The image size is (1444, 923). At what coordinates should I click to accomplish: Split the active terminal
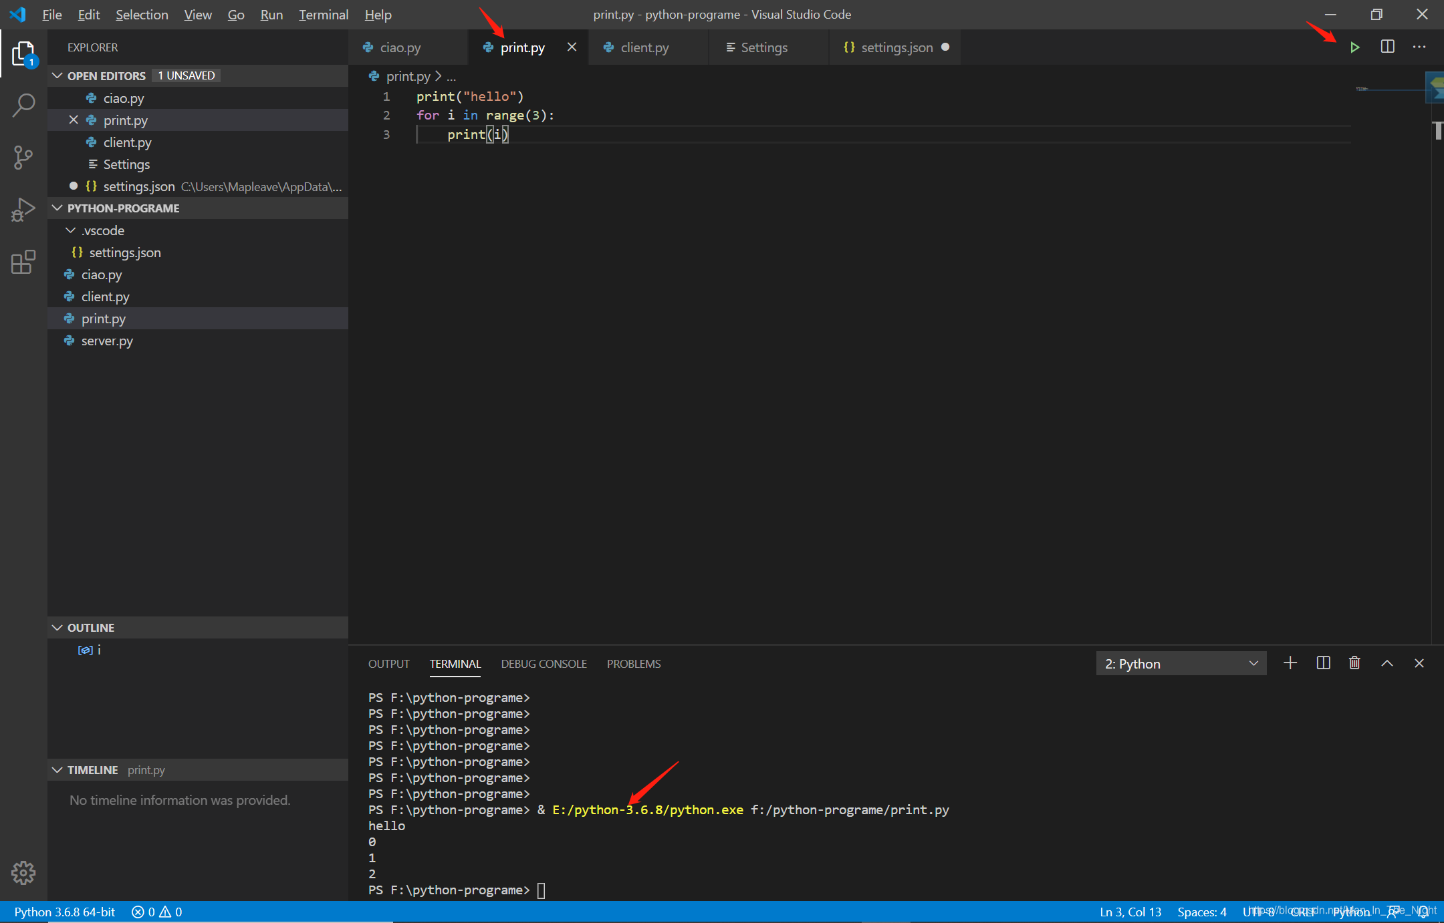[x=1323, y=663]
